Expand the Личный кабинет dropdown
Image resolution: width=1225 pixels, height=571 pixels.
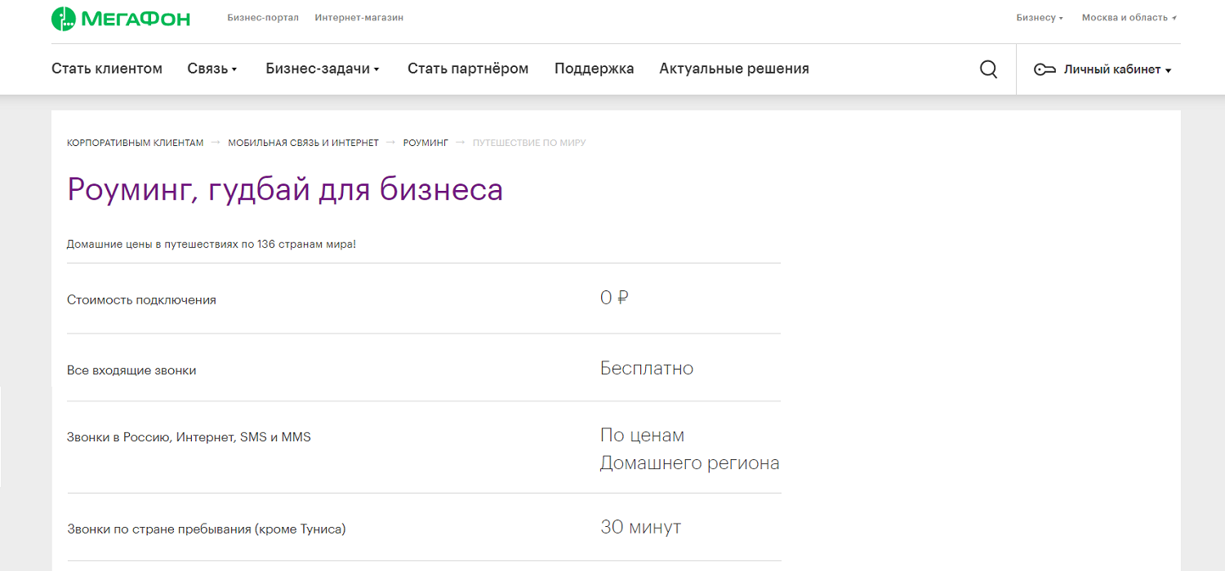[x=1117, y=70]
